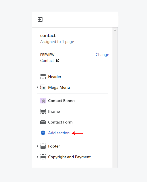Click the Copyright and Payment section icon
This screenshot has height=182, width=147.
[x=43, y=157]
